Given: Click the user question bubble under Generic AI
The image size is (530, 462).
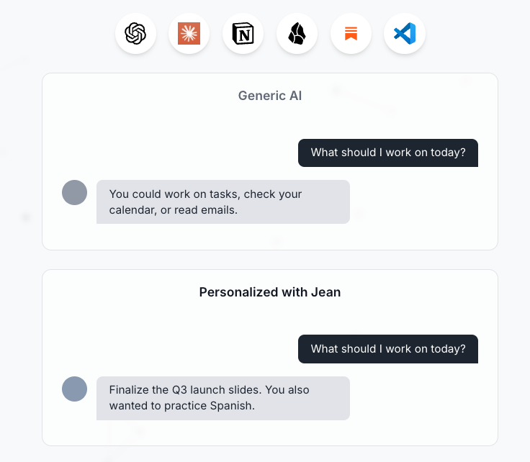Looking at the screenshot, I should [388, 153].
